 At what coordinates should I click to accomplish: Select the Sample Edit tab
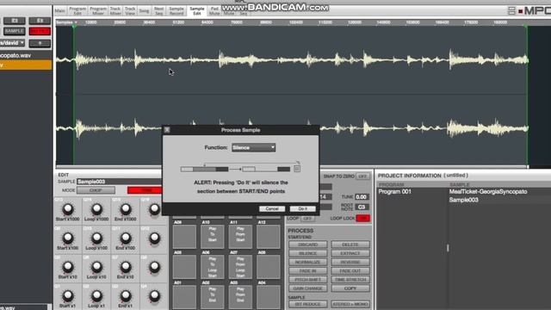[197, 11]
